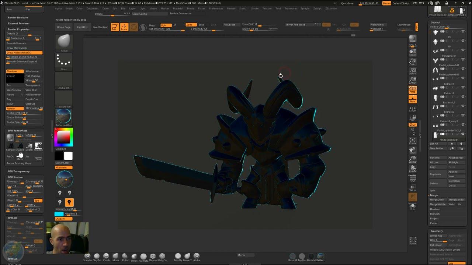Click the Z Intensity slider
Image resolution: width=472 pixels, height=265 pixels.
pos(202,29)
